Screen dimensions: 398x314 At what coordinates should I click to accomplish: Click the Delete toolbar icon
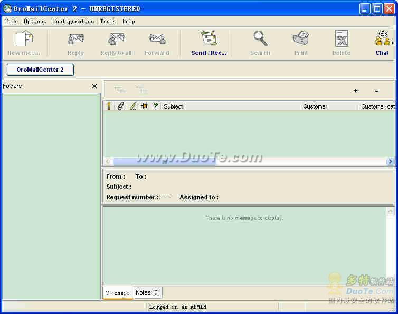pos(342,38)
